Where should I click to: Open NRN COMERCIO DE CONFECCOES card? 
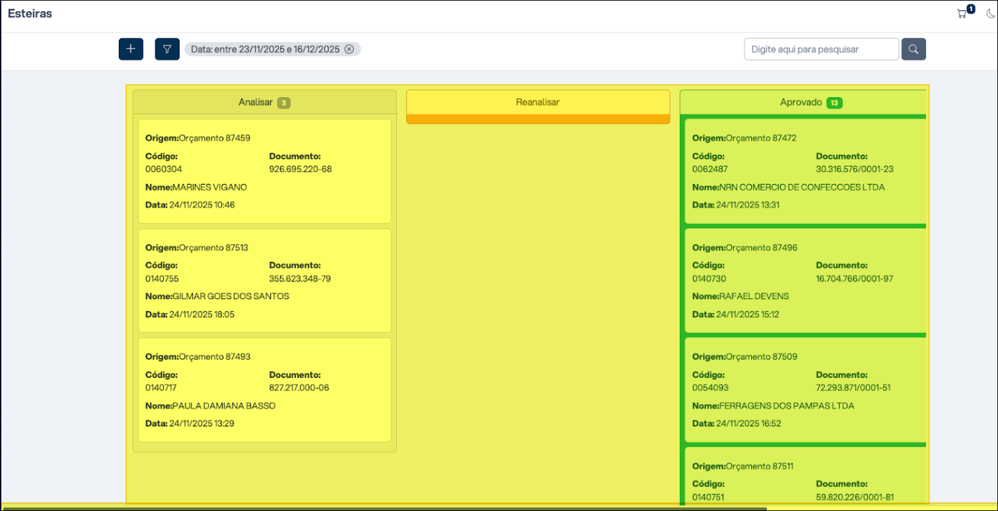pyautogui.click(x=806, y=171)
